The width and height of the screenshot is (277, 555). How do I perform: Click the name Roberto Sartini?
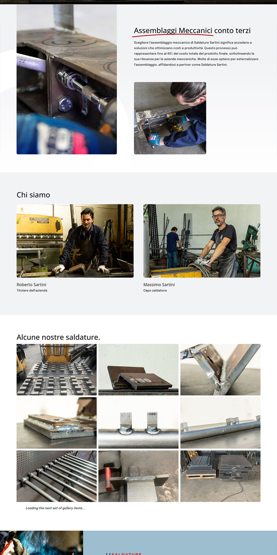pos(32,284)
